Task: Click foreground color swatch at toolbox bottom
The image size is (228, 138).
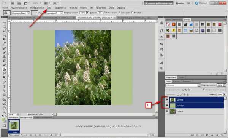Action: [x=3, y=119]
